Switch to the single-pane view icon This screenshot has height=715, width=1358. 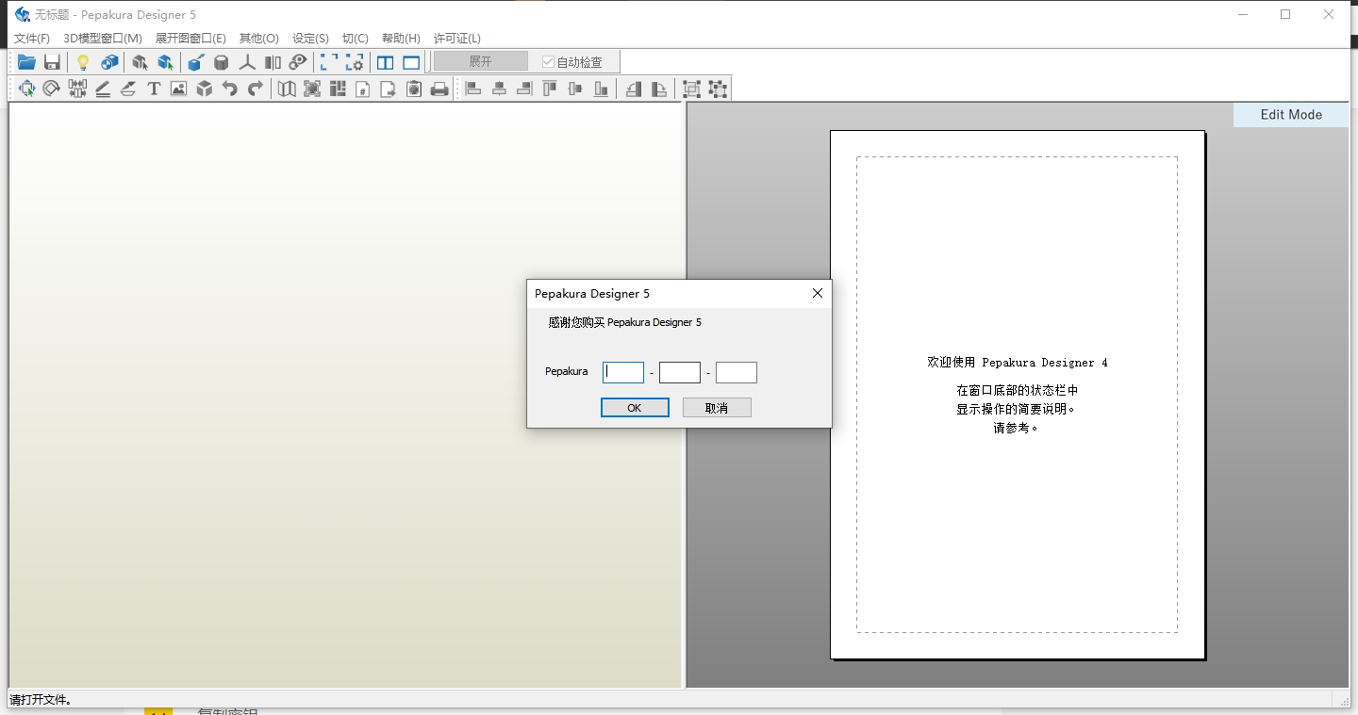click(x=411, y=62)
